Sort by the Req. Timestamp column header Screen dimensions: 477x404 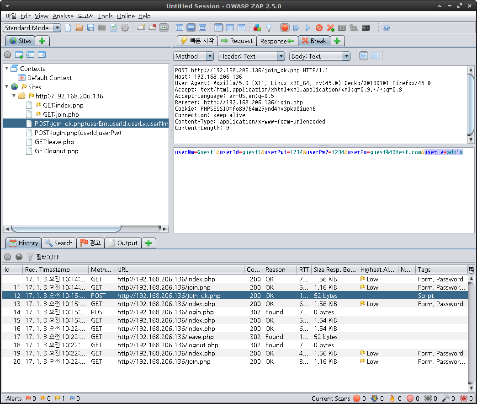coord(55,269)
